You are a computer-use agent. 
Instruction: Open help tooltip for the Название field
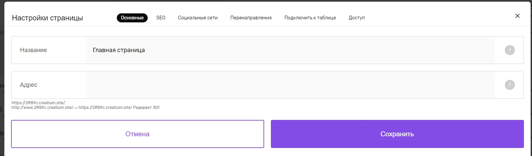[x=510, y=50]
